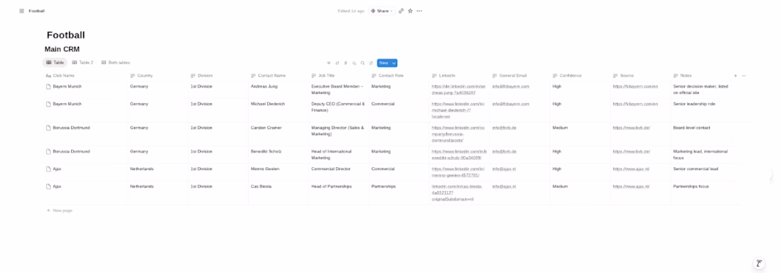Switch to the Table 2 view tab
The height and width of the screenshot is (273, 783).
[x=83, y=63]
